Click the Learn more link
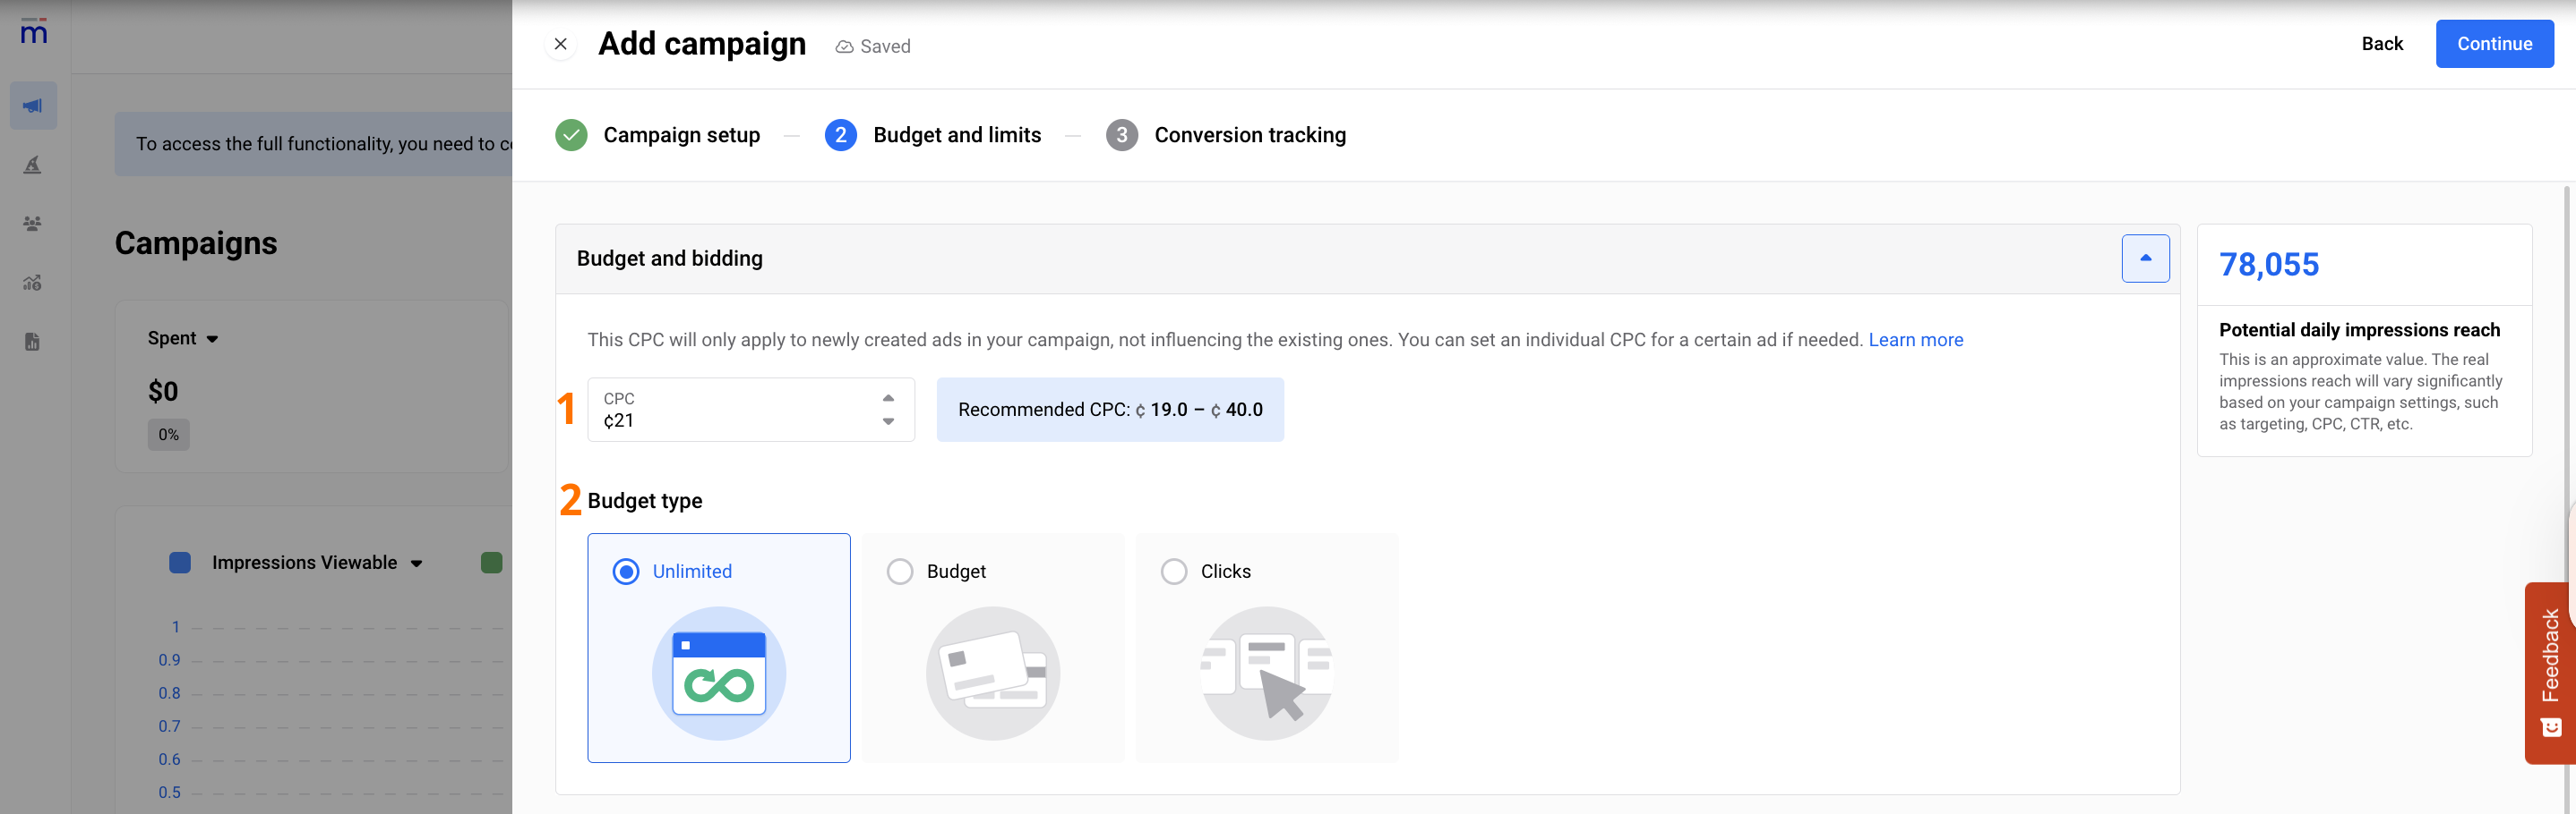Viewport: 2576px width, 814px height. (1915, 340)
